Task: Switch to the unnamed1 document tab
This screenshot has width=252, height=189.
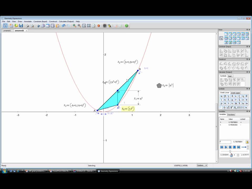Action: (x=7, y=30)
